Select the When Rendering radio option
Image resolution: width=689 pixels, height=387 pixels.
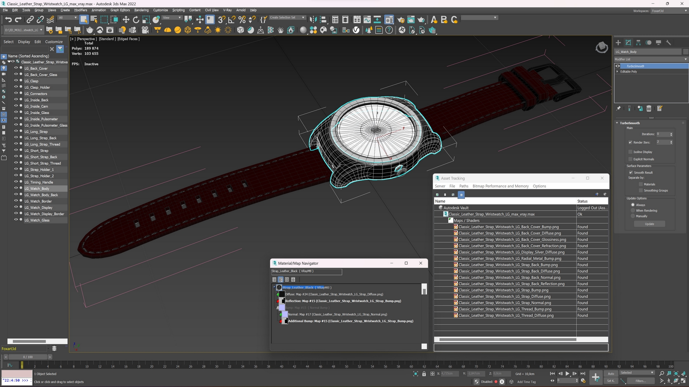click(633, 211)
